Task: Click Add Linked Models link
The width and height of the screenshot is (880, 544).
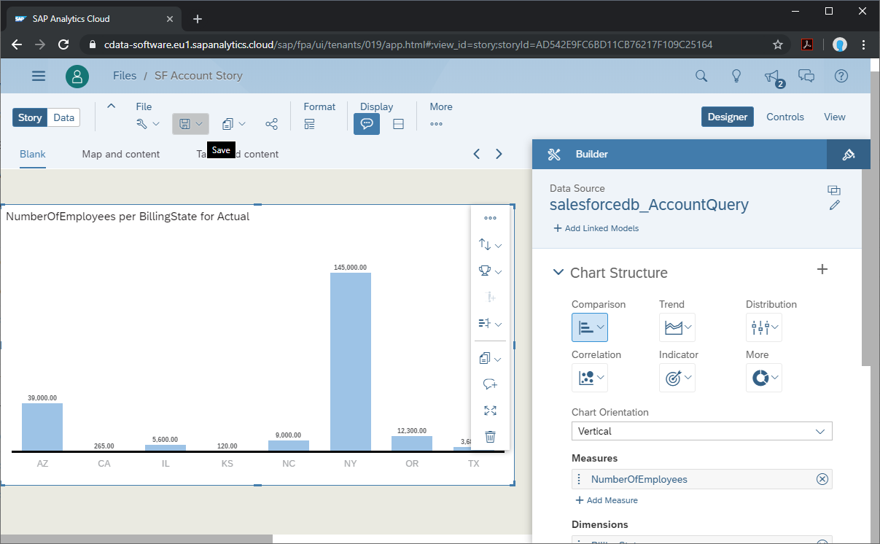Action: coord(596,228)
